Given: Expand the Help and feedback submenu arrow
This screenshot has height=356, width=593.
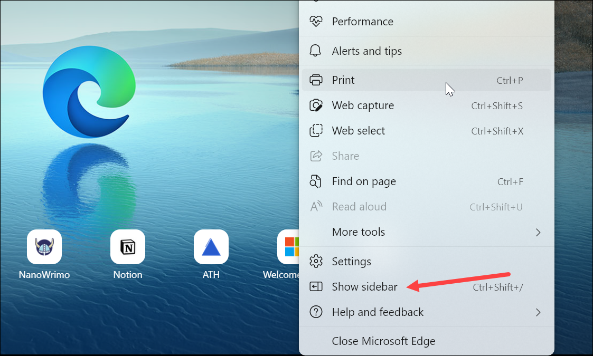Looking at the screenshot, I should point(538,312).
